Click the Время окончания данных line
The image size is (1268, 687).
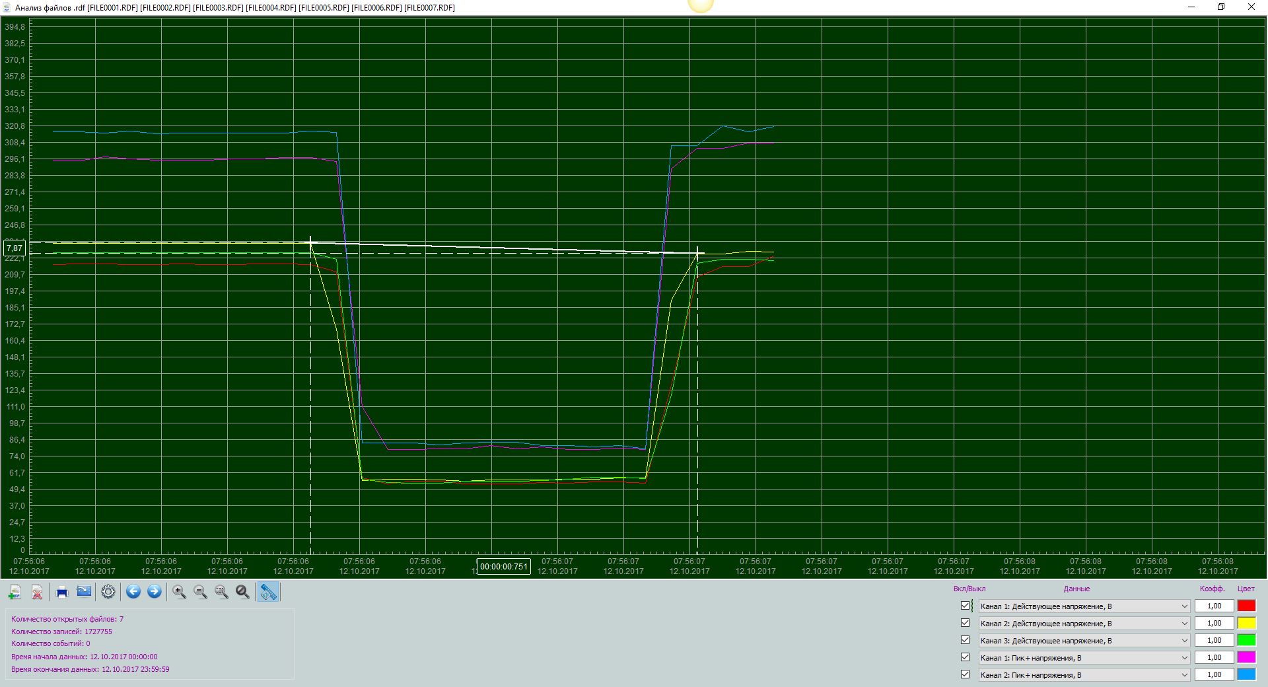click(90, 669)
